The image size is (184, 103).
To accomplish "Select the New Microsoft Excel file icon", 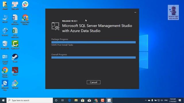I will point(15,33).
